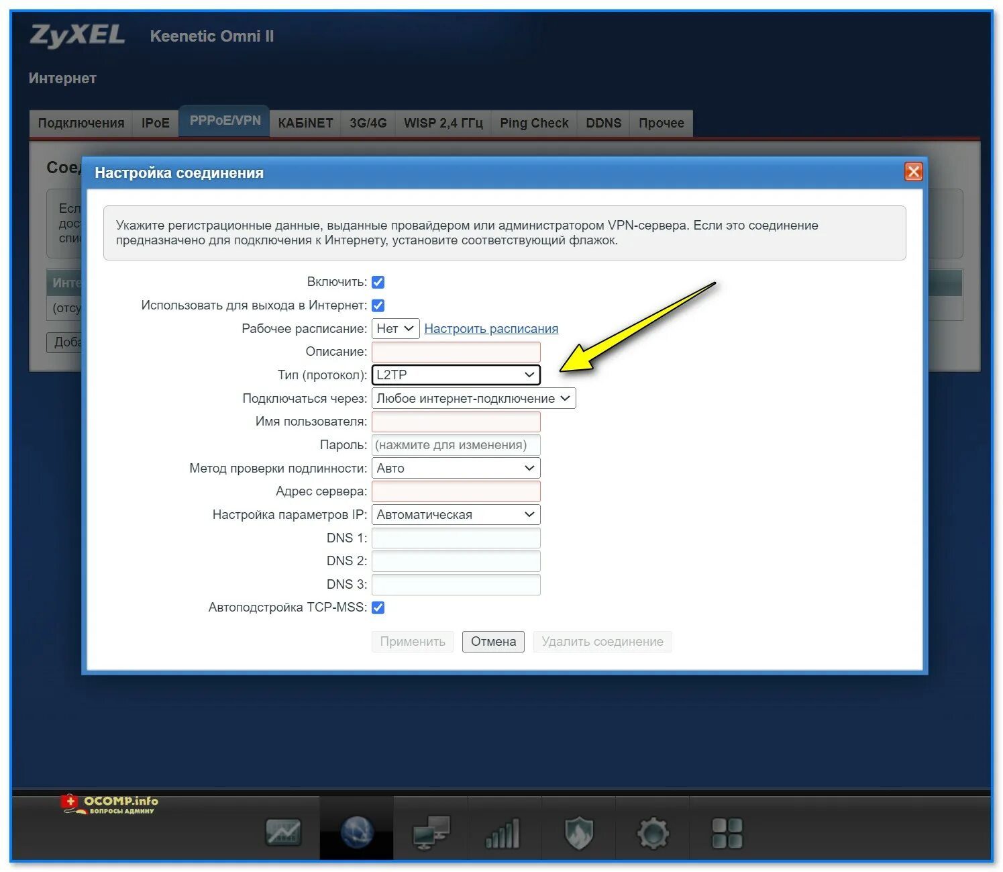Open the security shield icon
Viewport: 1003px width, 872px height.
pyautogui.click(x=578, y=833)
